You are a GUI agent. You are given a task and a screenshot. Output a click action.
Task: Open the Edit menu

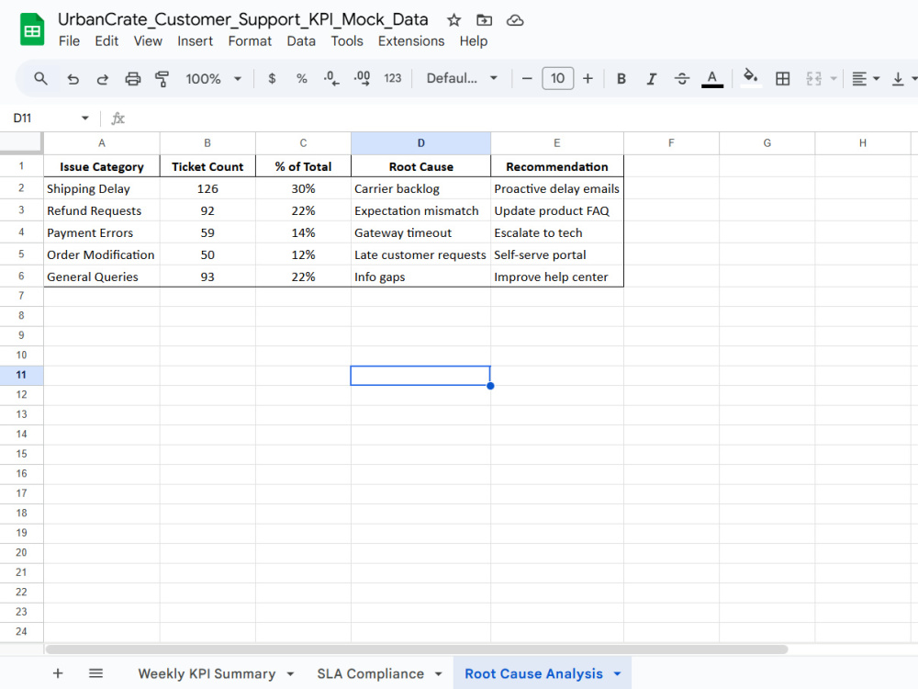[x=106, y=41]
